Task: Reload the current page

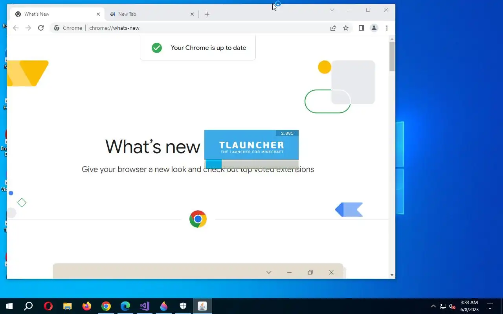Action: click(x=41, y=28)
